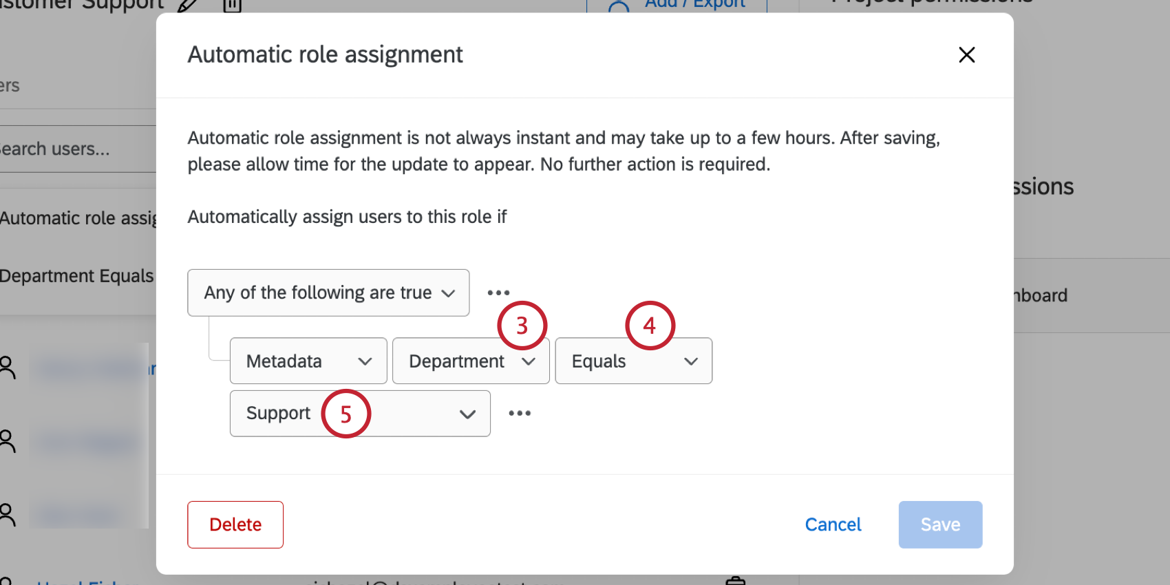Open the 'Any of the following are true' dropdown

point(328,293)
